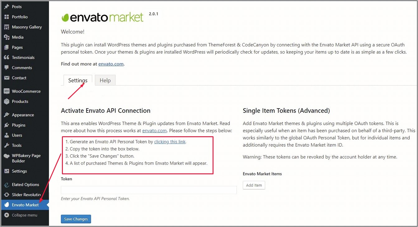Collapse the admin sidebar menu
418x227 pixels.
(25, 215)
